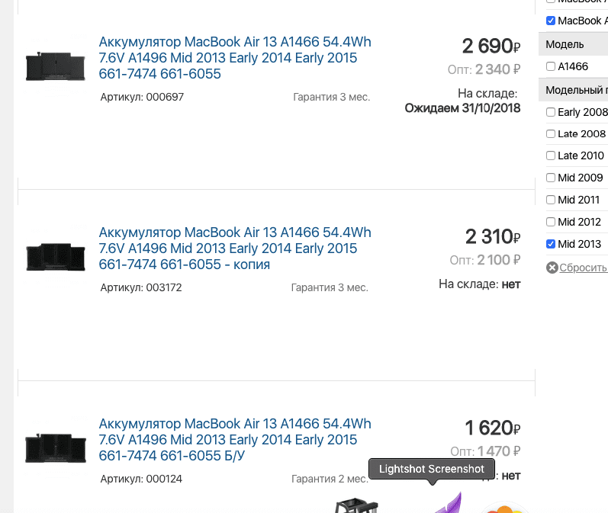Select the Late 2010 checkbox
The image size is (608, 513).
click(551, 156)
